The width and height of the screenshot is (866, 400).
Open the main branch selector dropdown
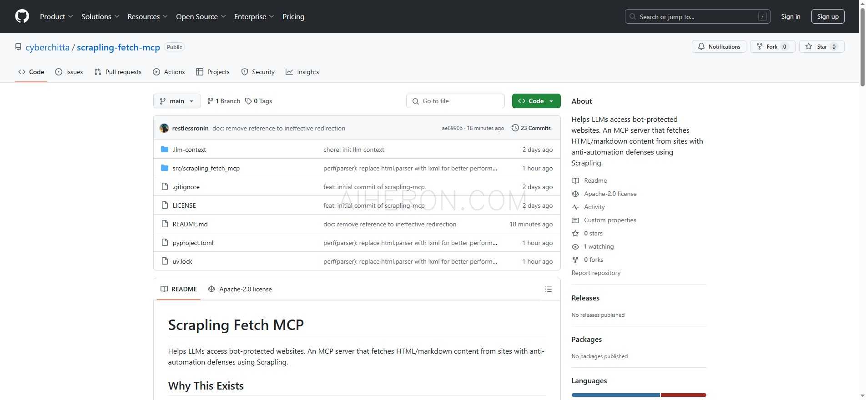click(x=177, y=101)
